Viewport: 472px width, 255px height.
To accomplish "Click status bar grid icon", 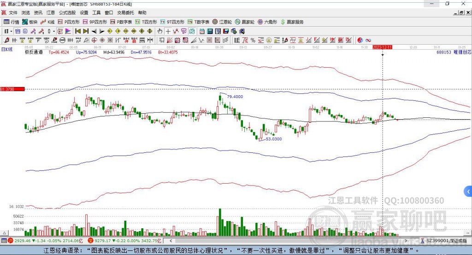I will coord(4,241).
